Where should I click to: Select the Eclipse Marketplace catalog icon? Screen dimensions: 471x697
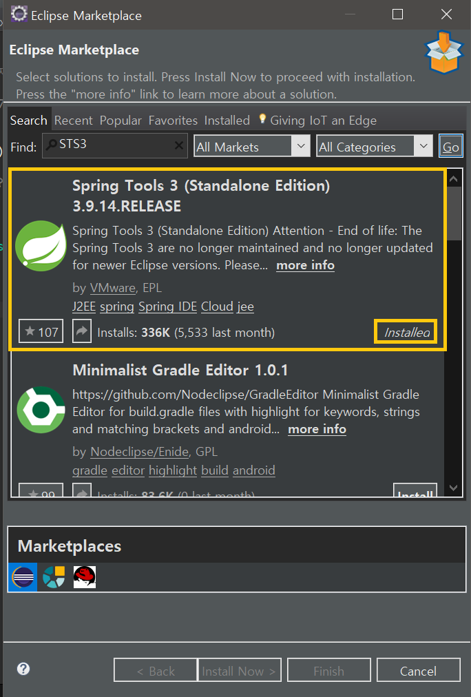(x=23, y=577)
